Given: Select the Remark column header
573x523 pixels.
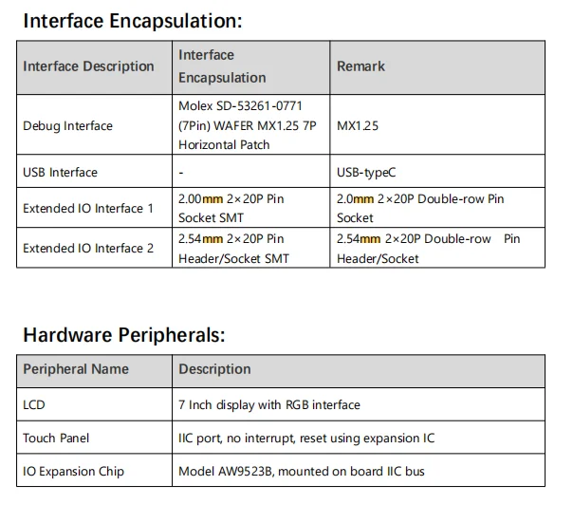Looking at the screenshot, I should 360,66.
